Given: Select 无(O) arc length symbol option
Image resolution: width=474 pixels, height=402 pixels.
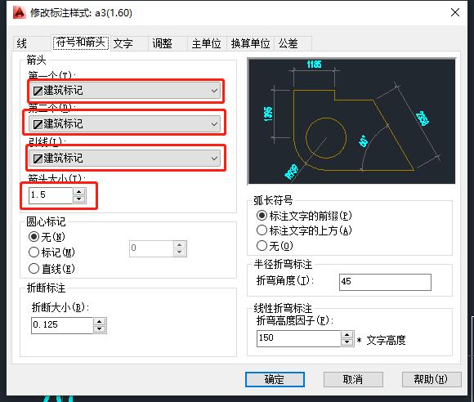Looking at the screenshot, I should point(275,246).
